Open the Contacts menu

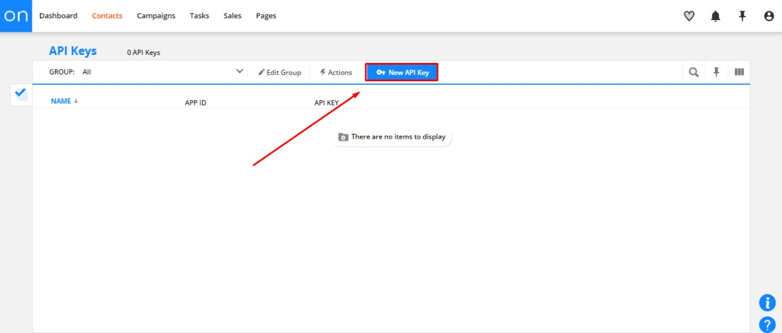tap(107, 16)
